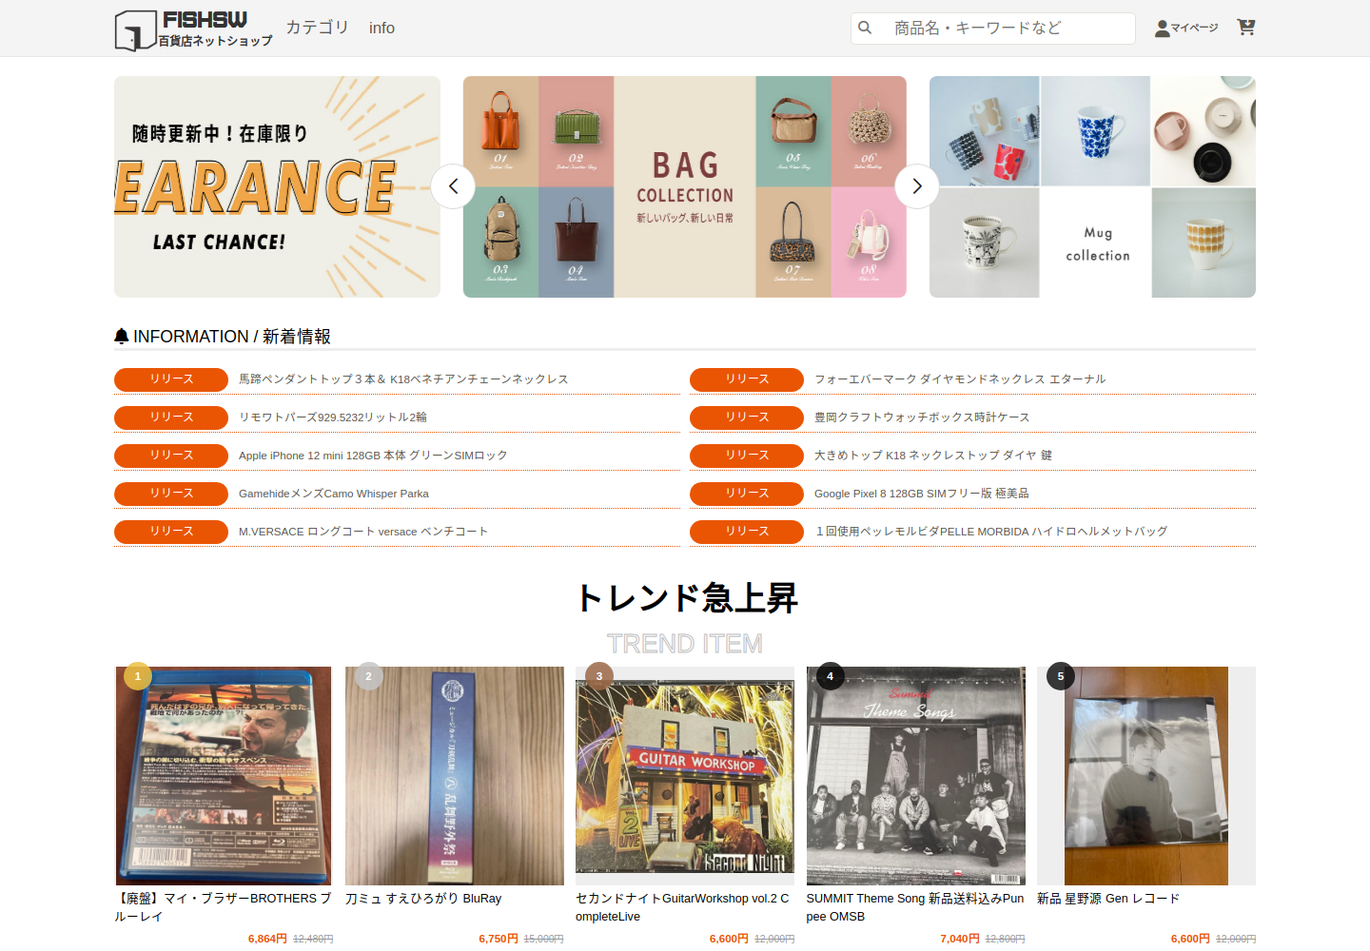The width and height of the screenshot is (1370, 951).
Task: Click リリース tag beside 豊岡クラフトウォッチボックス
Action: click(747, 417)
